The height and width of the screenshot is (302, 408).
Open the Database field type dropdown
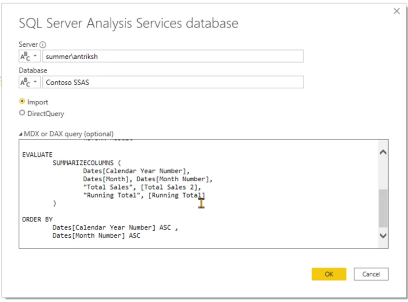click(x=30, y=82)
